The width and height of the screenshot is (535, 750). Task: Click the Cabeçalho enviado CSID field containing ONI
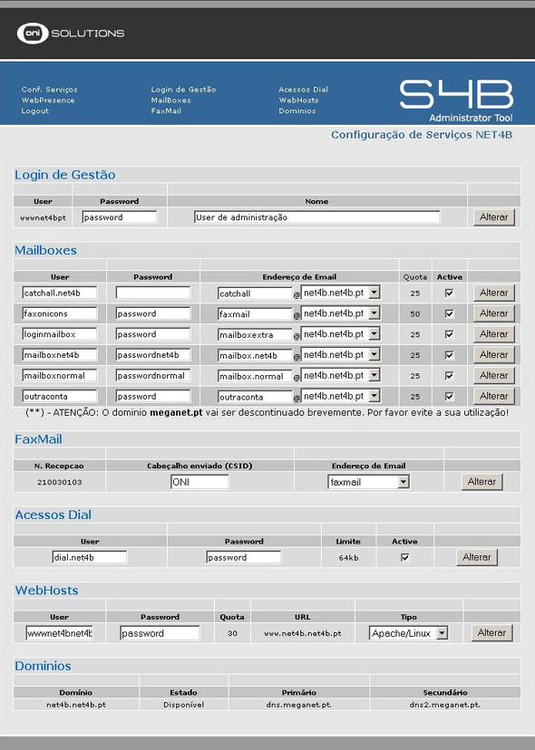(199, 482)
